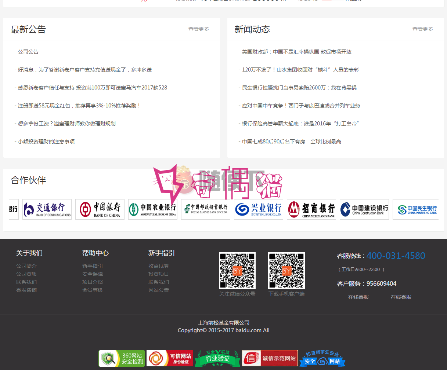
Task: Click the China Construction Bank logo
Action: (364, 209)
